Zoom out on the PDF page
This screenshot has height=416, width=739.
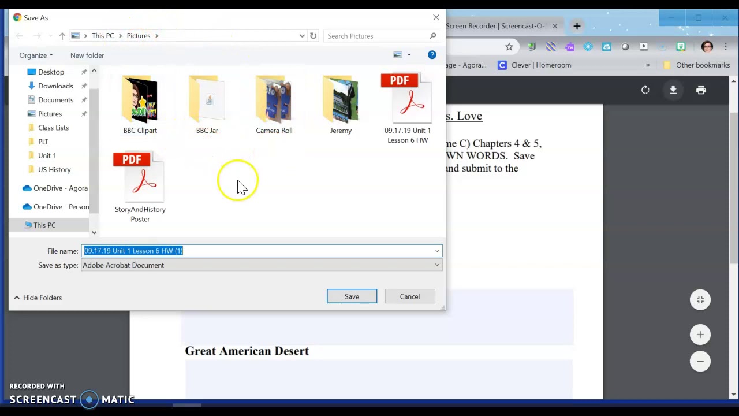coord(700,362)
